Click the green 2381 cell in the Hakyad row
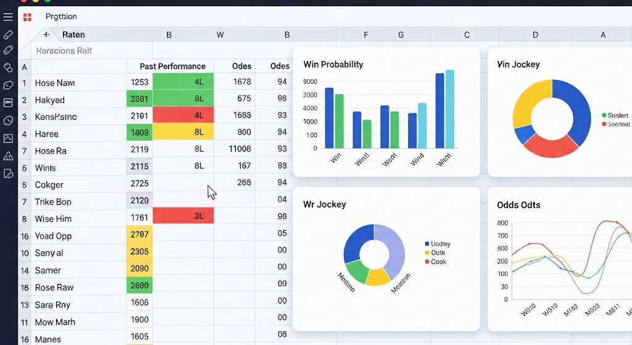632x345 pixels. tap(139, 99)
